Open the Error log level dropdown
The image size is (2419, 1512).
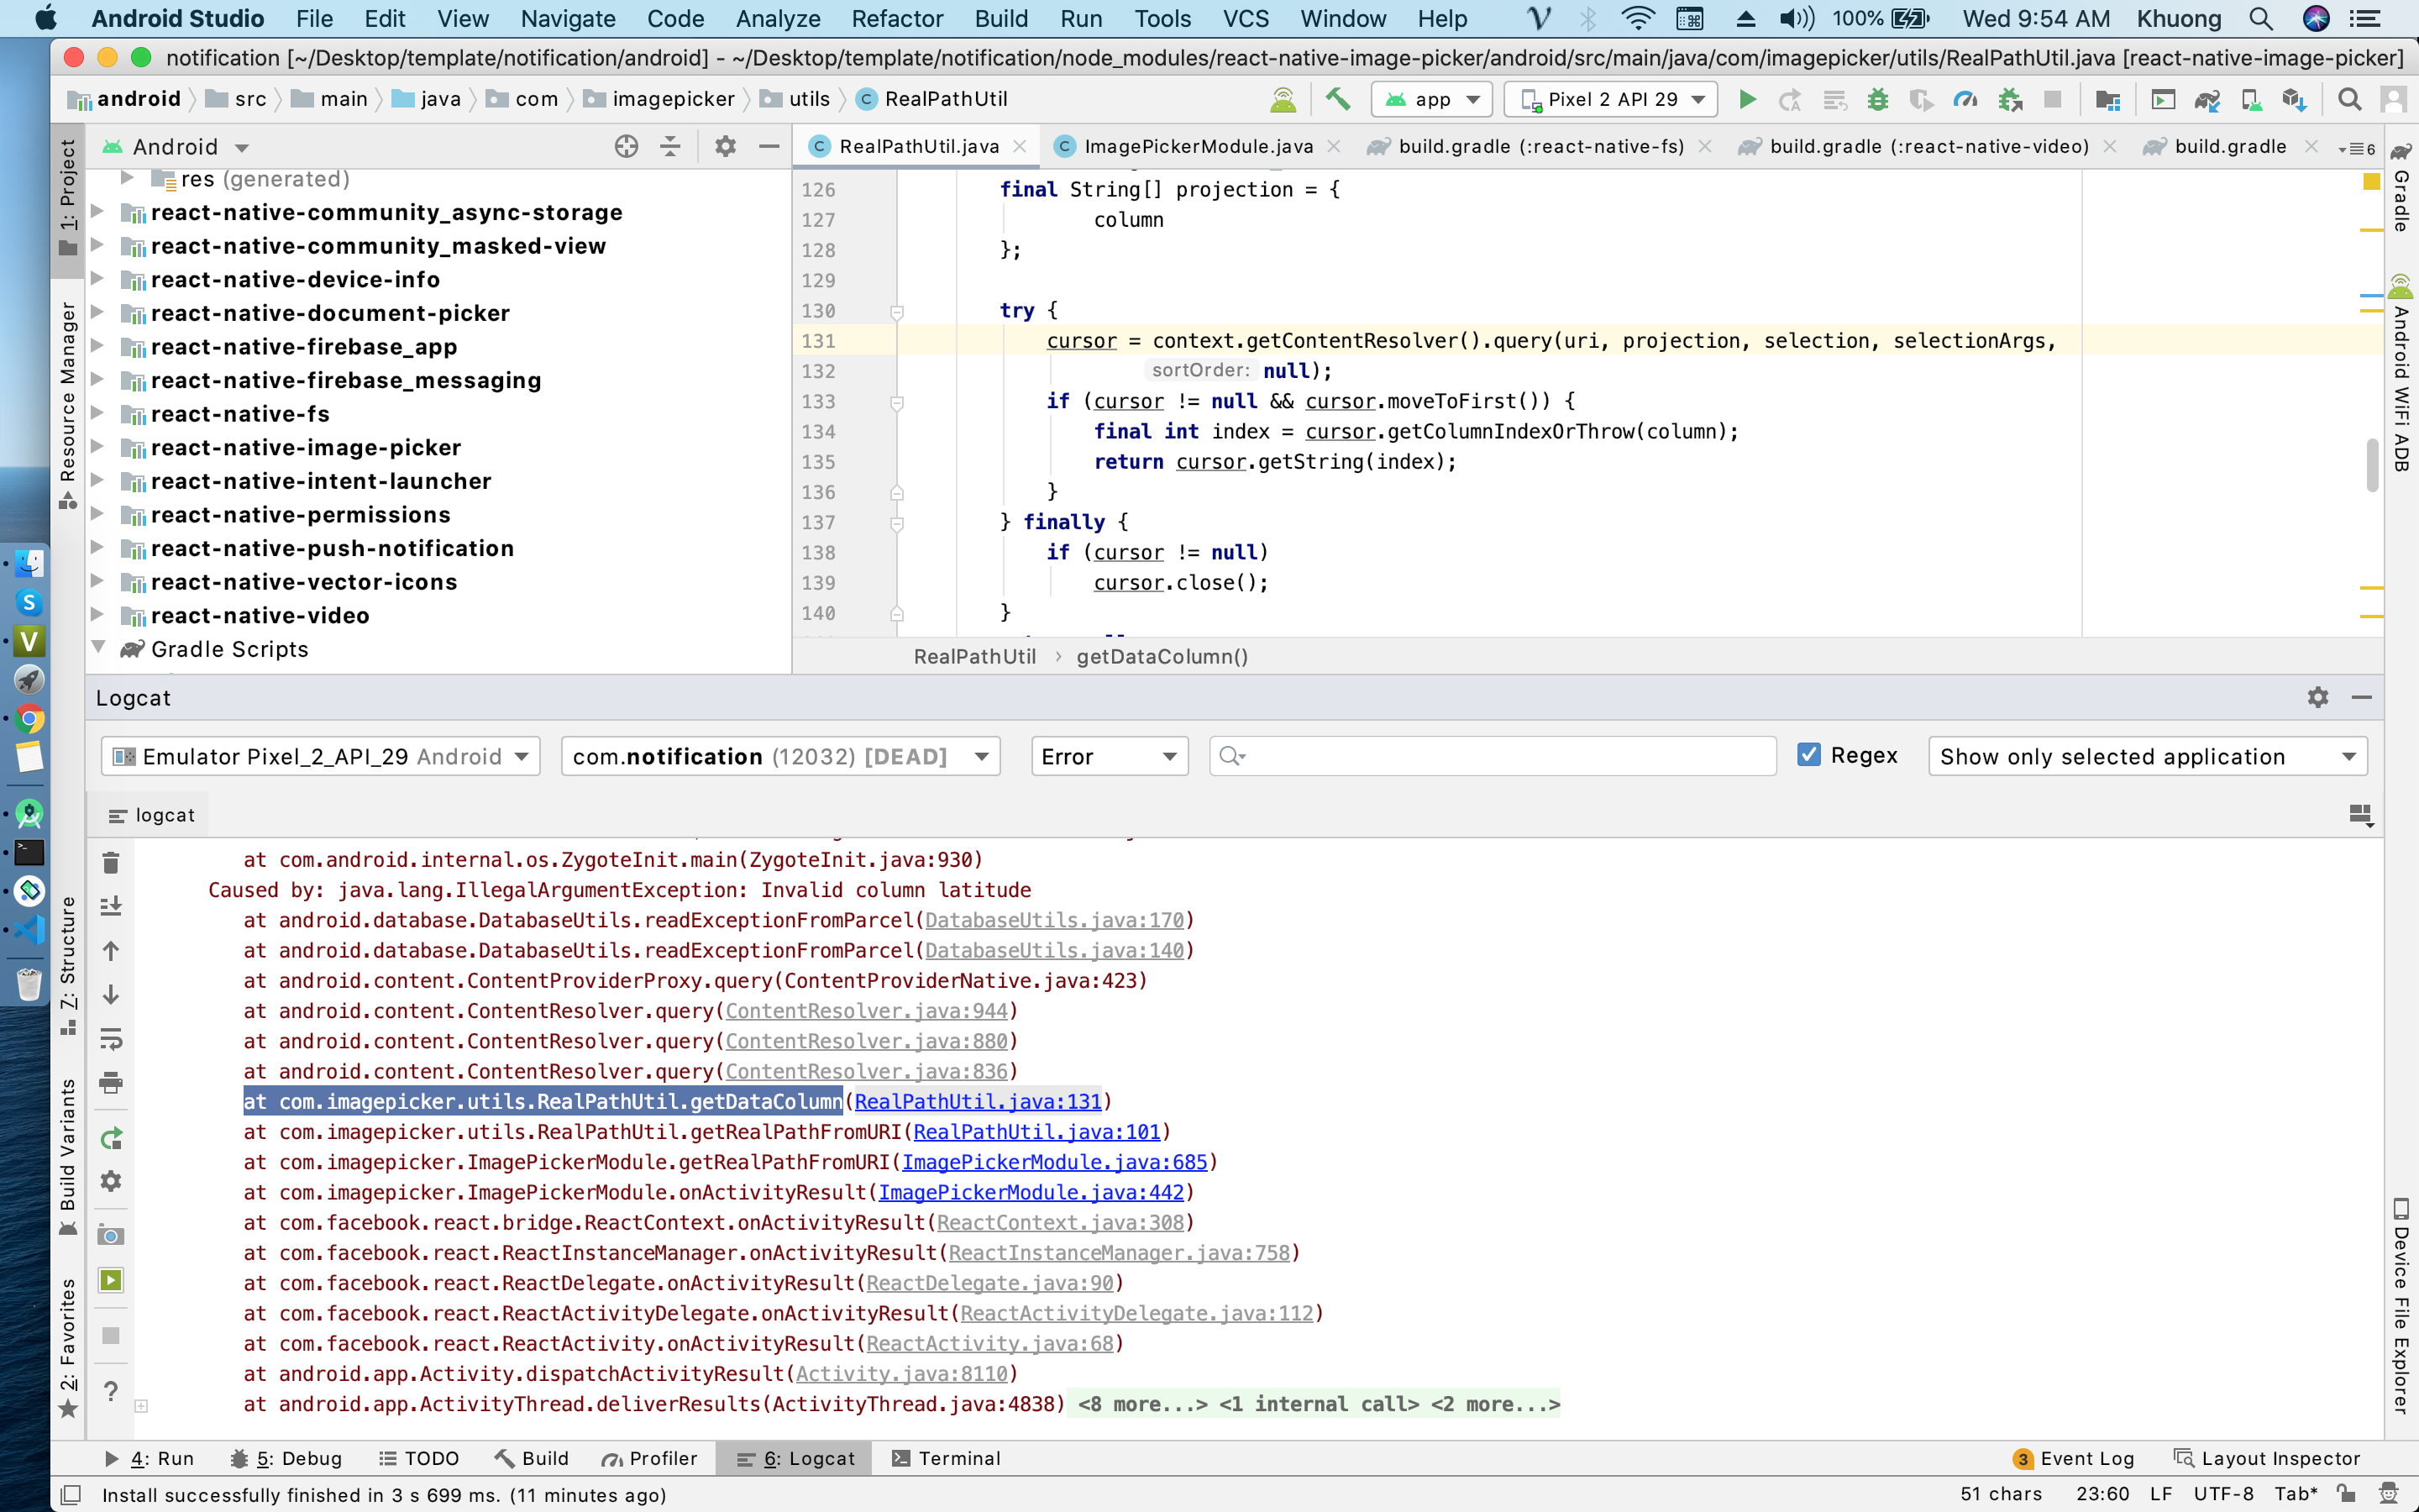1109,756
